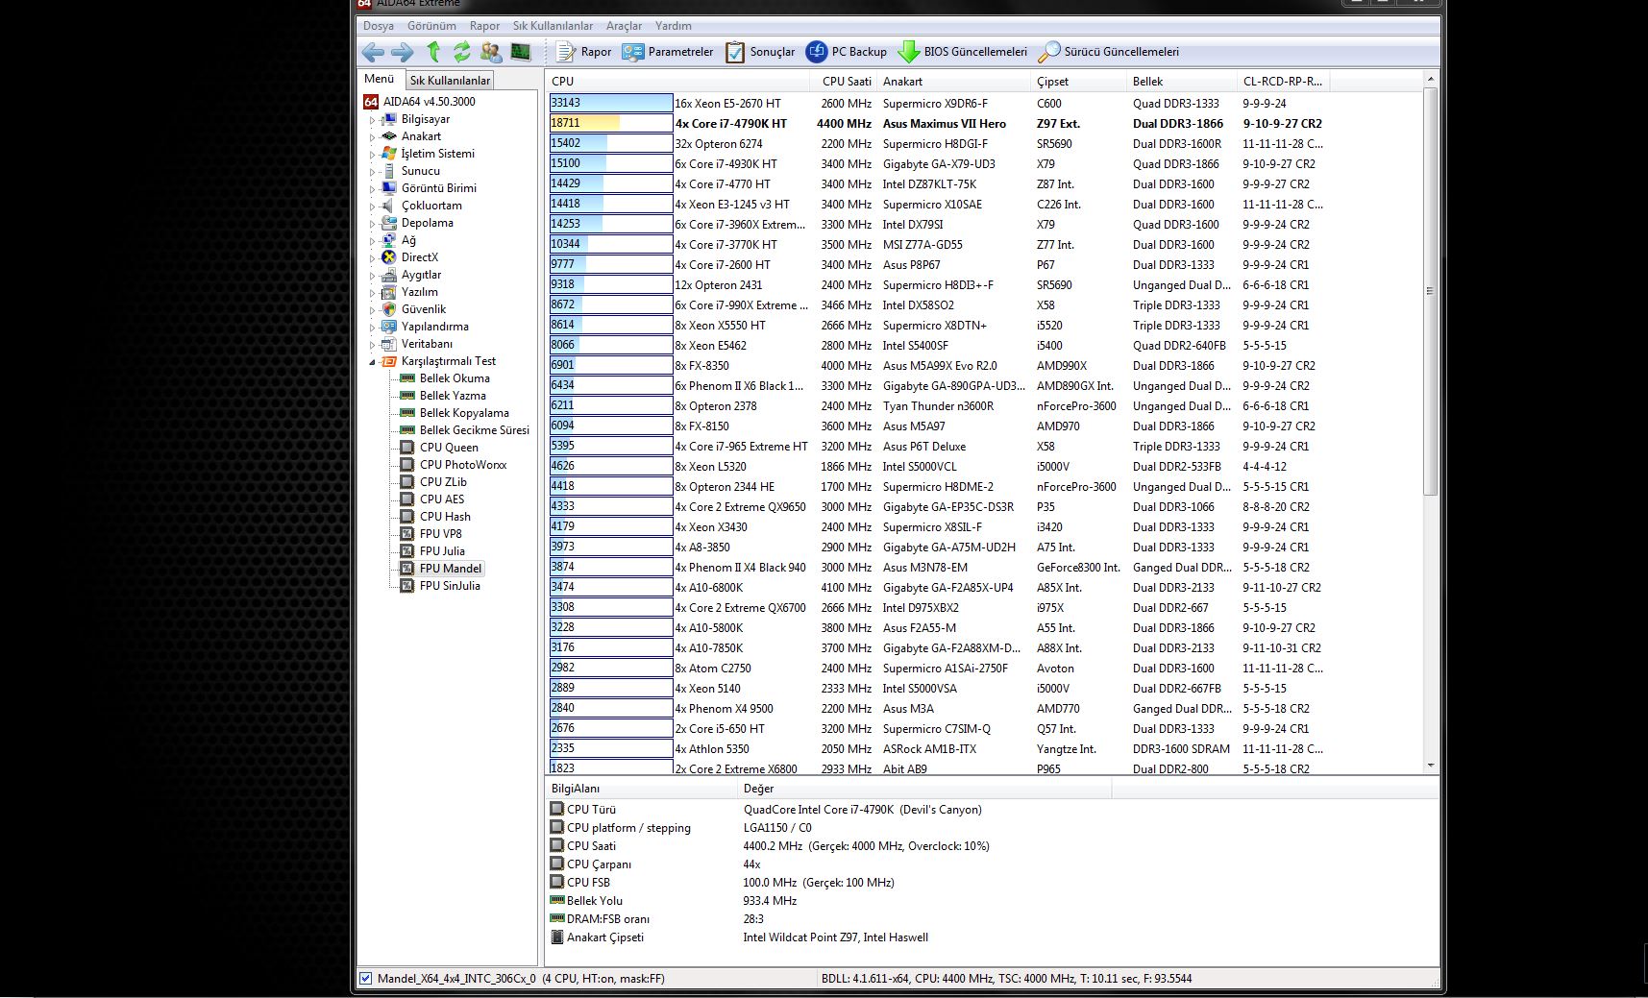Open BIOS Güncellemeleri
This screenshot has height=998, width=1648.
click(x=962, y=52)
